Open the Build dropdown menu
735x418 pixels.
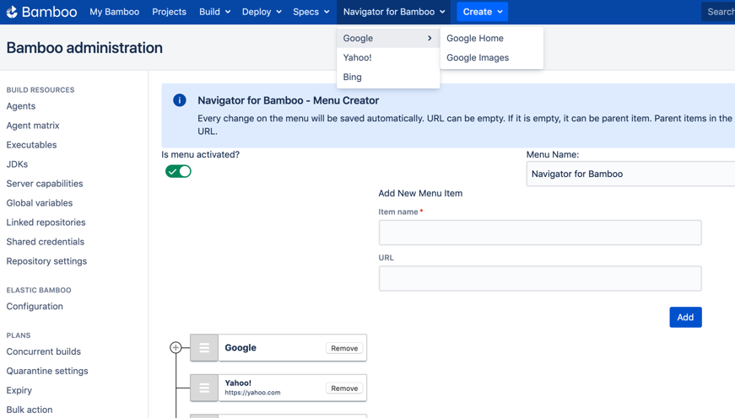214,12
